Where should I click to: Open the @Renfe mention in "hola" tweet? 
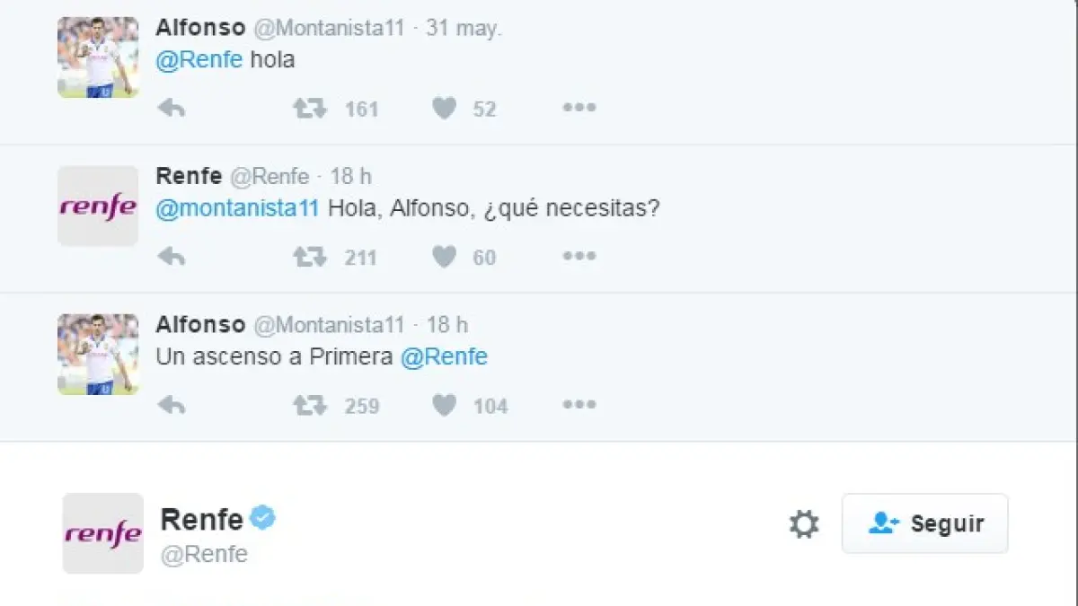tap(199, 60)
